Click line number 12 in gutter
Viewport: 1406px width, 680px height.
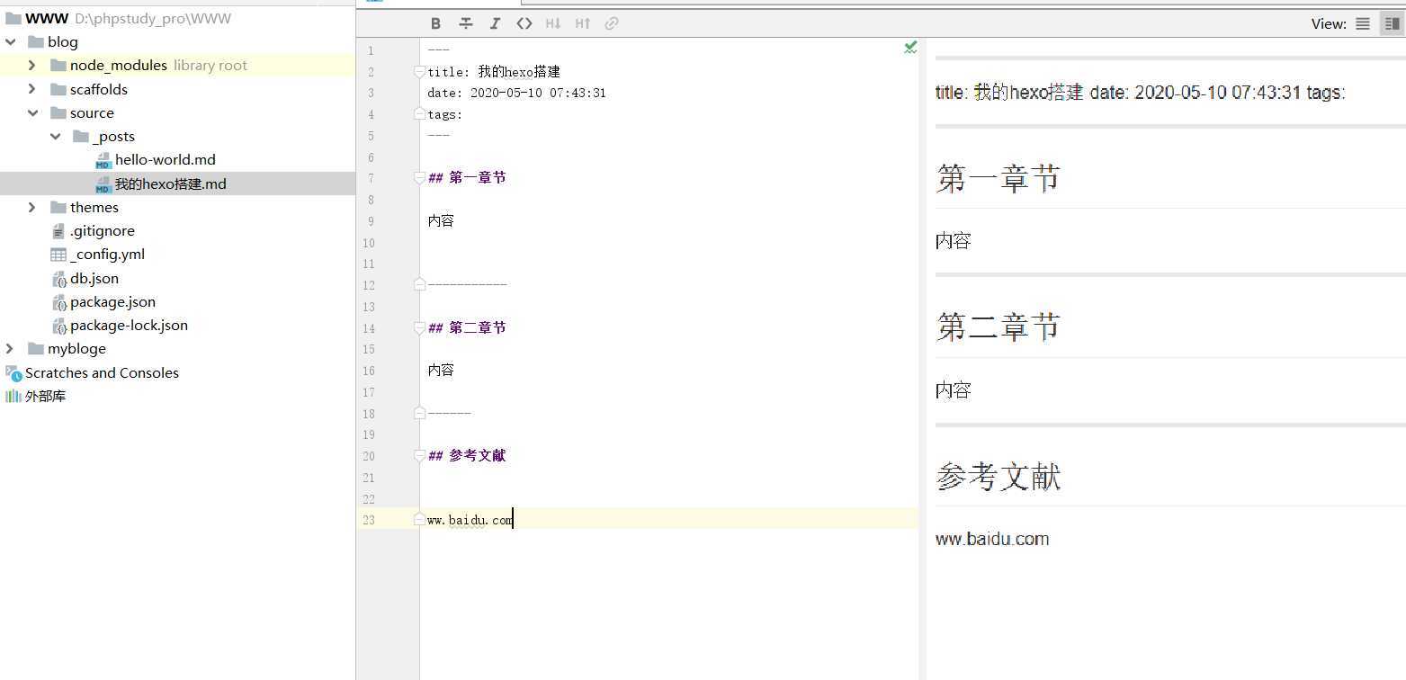[x=369, y=285]
